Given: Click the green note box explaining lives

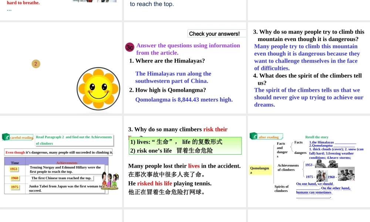Looking at the screenshot, I should point(185,146).
